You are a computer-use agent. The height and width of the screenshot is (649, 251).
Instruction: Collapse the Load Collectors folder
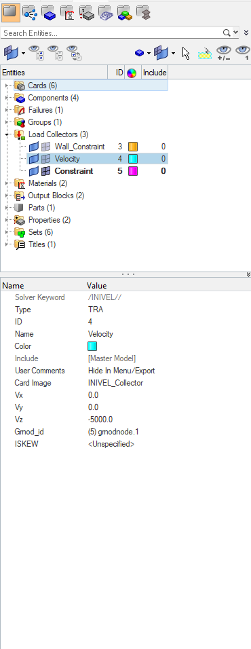(x=7, y=134)
